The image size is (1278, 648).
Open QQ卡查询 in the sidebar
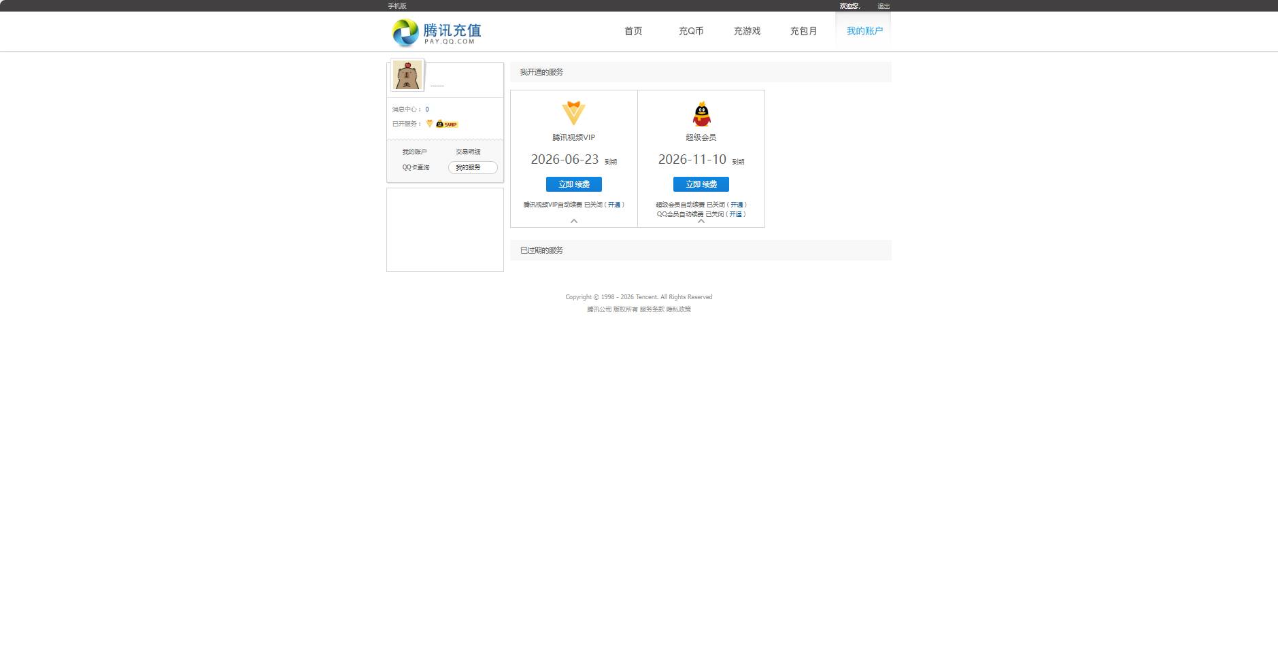(416, 167)
